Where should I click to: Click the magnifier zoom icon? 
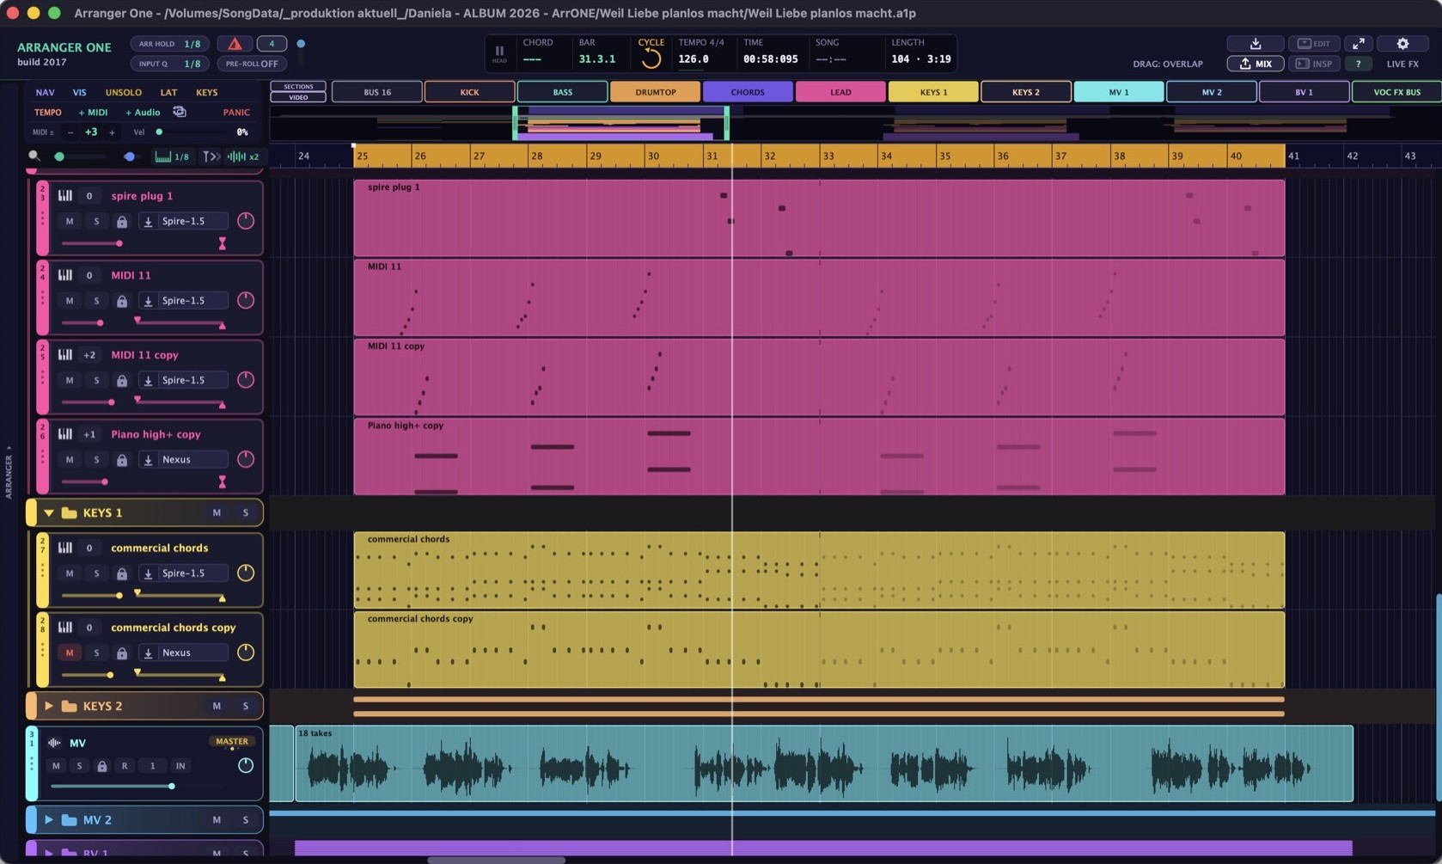[34, 156]
